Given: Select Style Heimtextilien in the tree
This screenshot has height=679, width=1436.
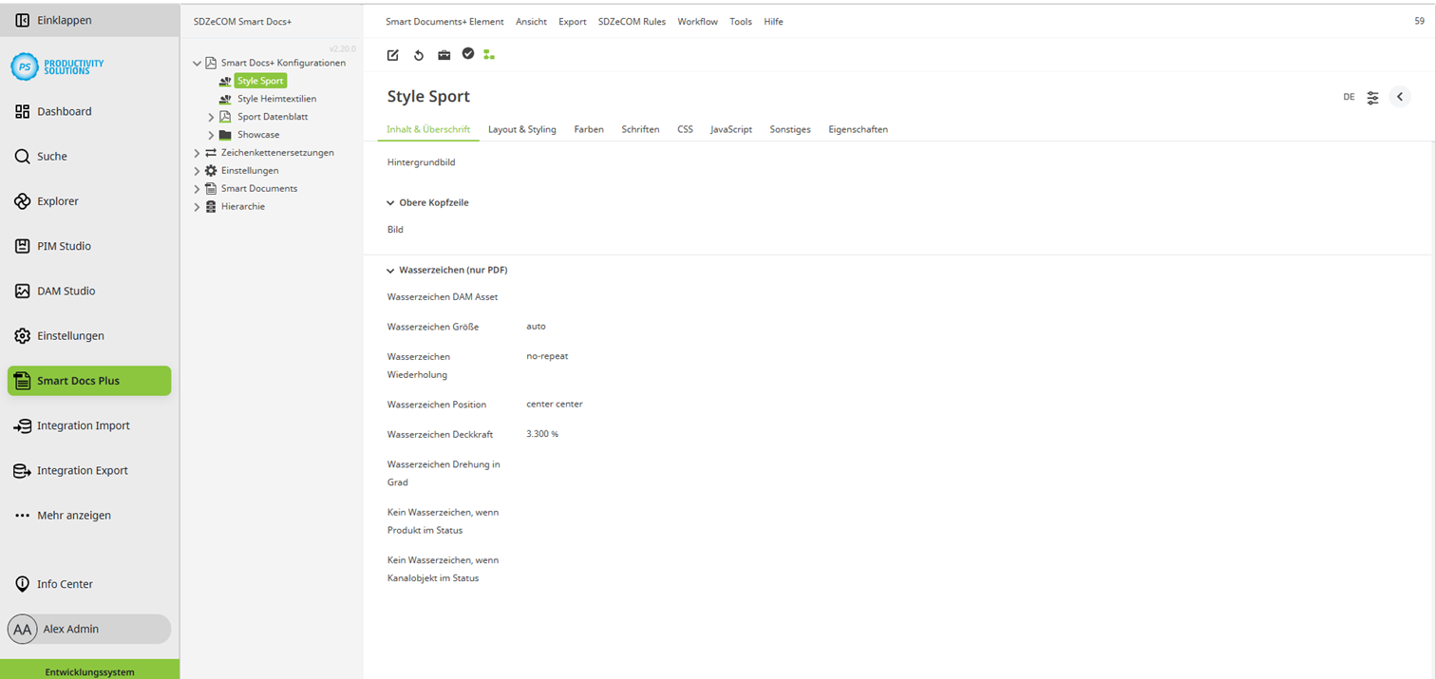Looking at the screenshot, I should point(276,98).
